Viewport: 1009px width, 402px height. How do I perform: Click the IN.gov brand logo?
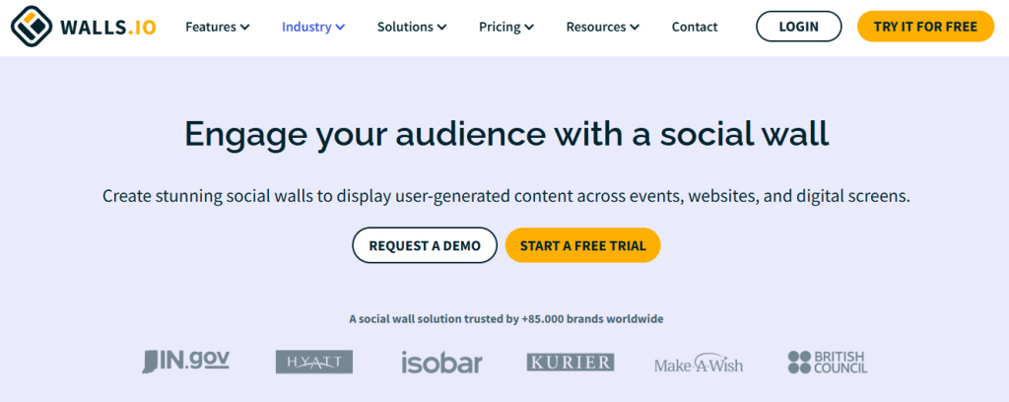coord(186,362)
